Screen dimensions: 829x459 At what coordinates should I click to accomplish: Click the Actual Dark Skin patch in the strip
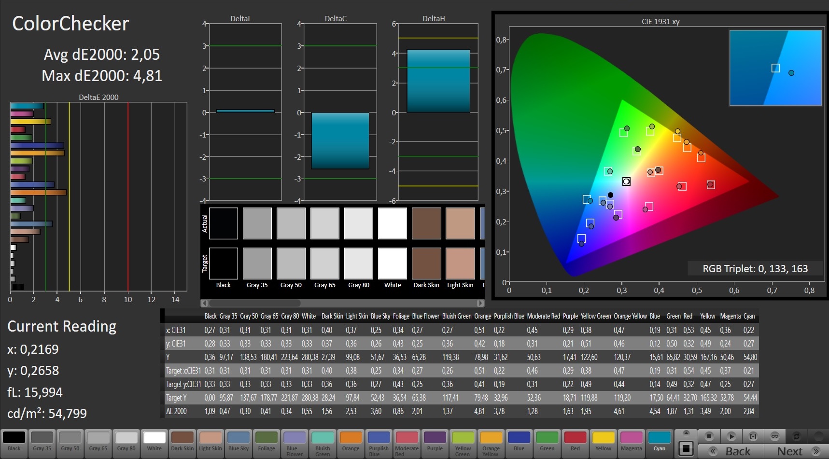point(426,223)
